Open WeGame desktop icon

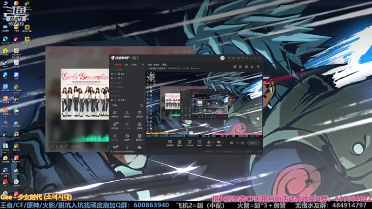(x=16, y=99)
